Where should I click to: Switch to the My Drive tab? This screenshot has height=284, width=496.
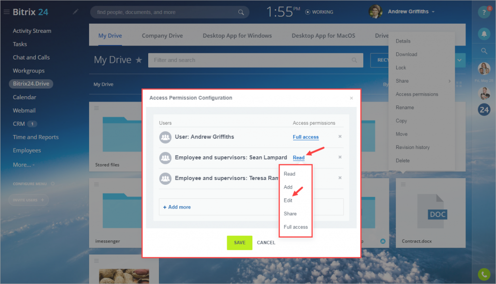pos(110,36)
